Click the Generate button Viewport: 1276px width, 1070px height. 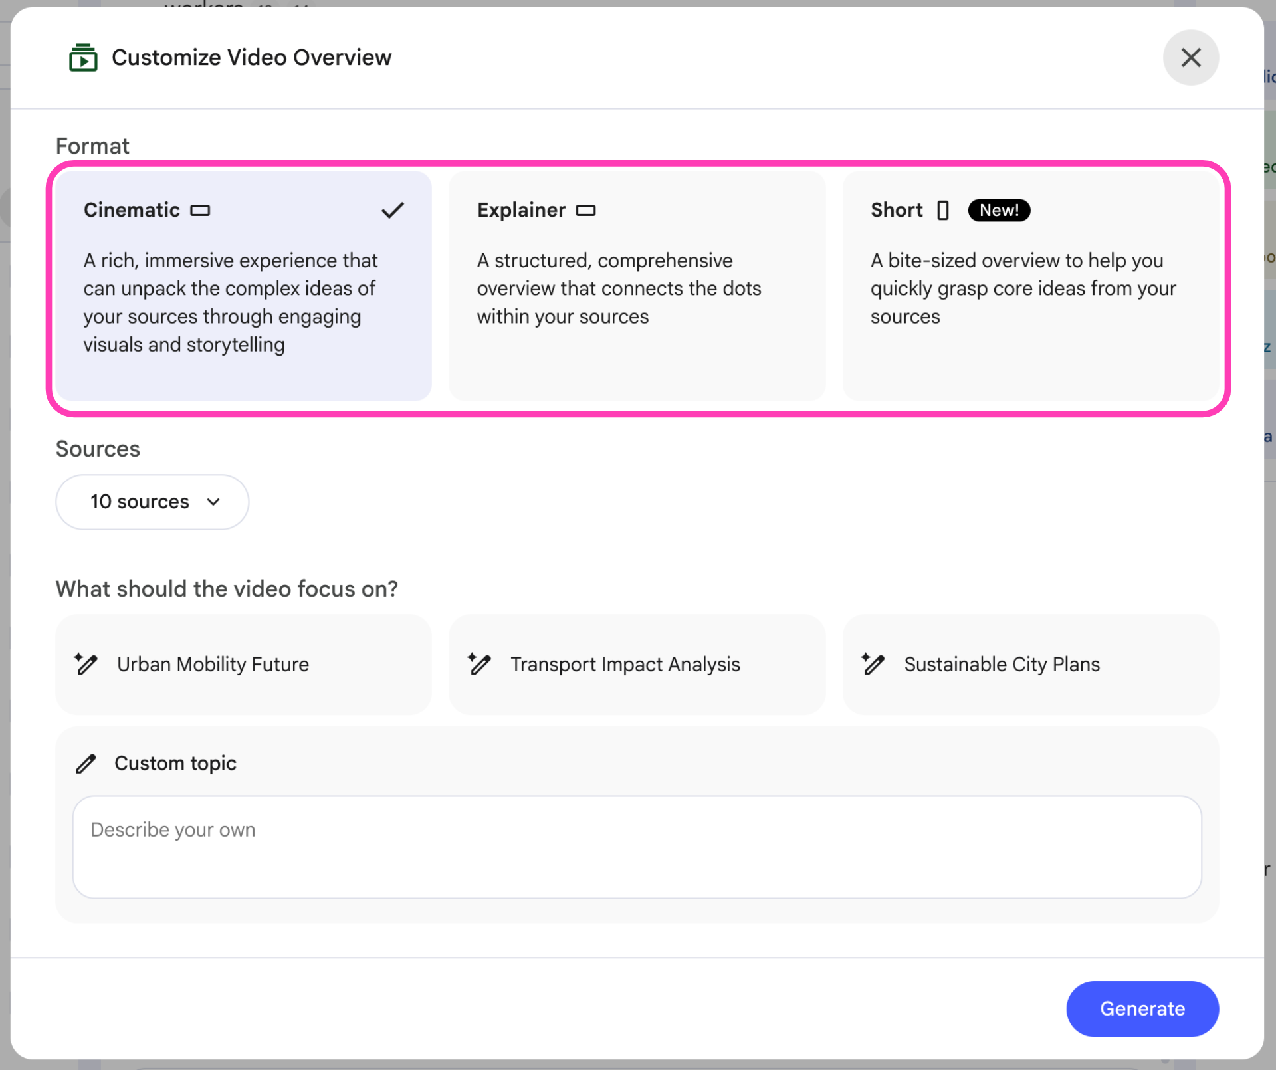tap(1142, 1008)
